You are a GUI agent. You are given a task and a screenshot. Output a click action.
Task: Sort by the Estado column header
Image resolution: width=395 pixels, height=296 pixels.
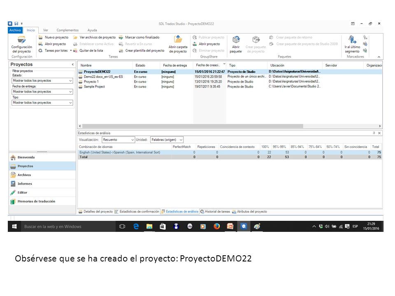tap(146, 65)
